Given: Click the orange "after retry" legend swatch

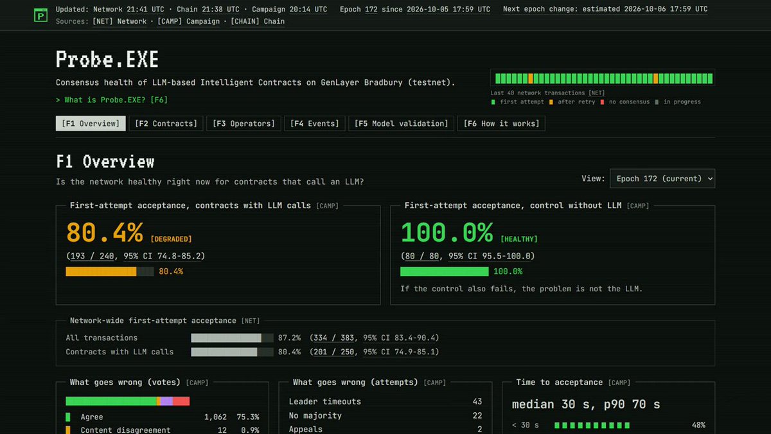Looking at the screenshot, I should tap(551, 102).
